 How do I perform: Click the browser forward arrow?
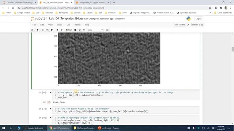(x=8, y=8)
